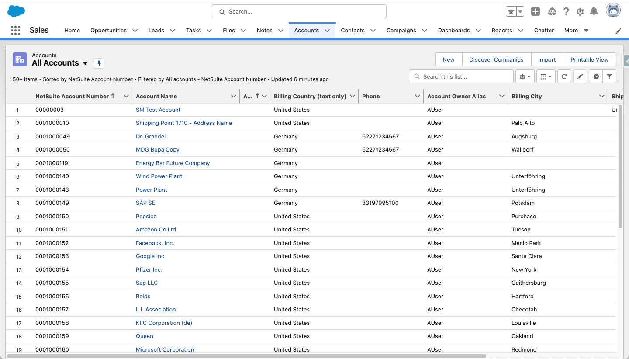Open the SM Test Account link
This screenshot has width=629, height=359.
pos(158,110)
